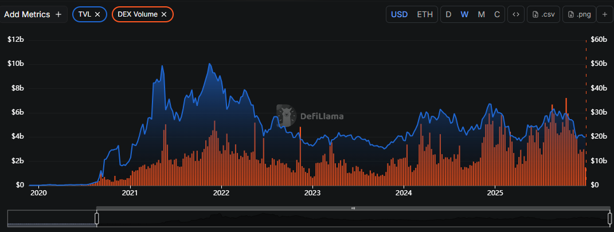Screen dimensions: 614x232
Task: Remove the DEX Volume metric
Action: pyautogui.click(x=165, y=14)
